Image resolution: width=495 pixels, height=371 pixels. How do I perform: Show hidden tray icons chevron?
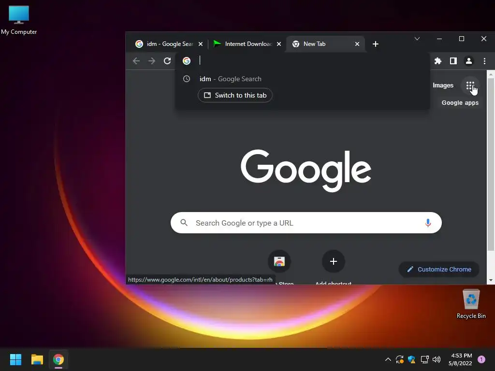(388, 359)
